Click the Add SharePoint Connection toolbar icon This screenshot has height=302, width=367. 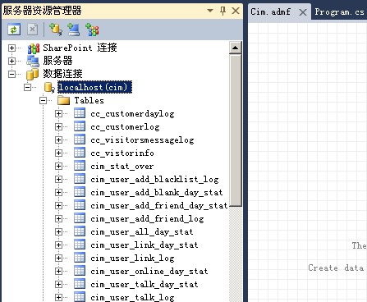[92, 30]
